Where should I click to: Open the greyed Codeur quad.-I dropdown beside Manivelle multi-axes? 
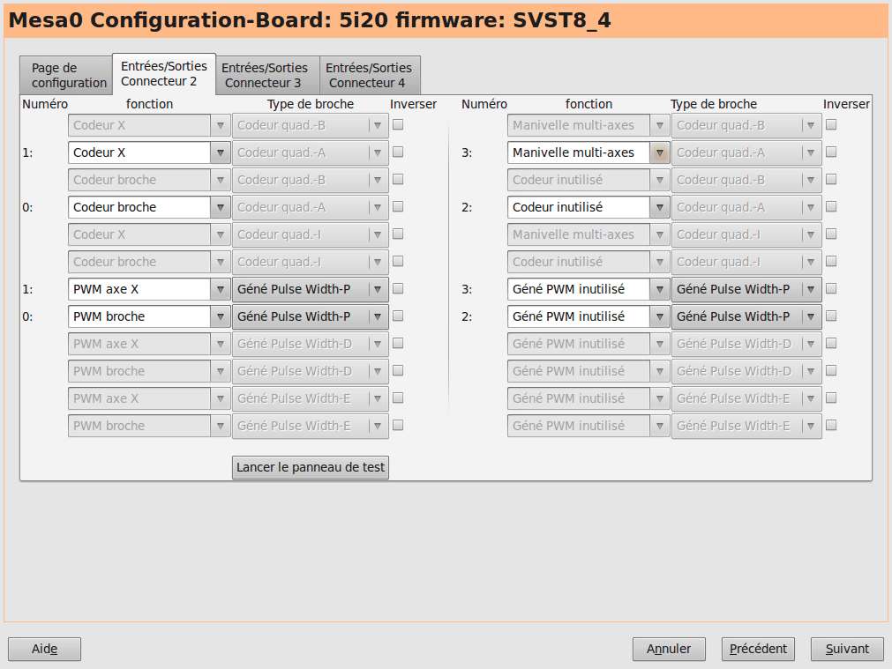[x=746, y=234]
